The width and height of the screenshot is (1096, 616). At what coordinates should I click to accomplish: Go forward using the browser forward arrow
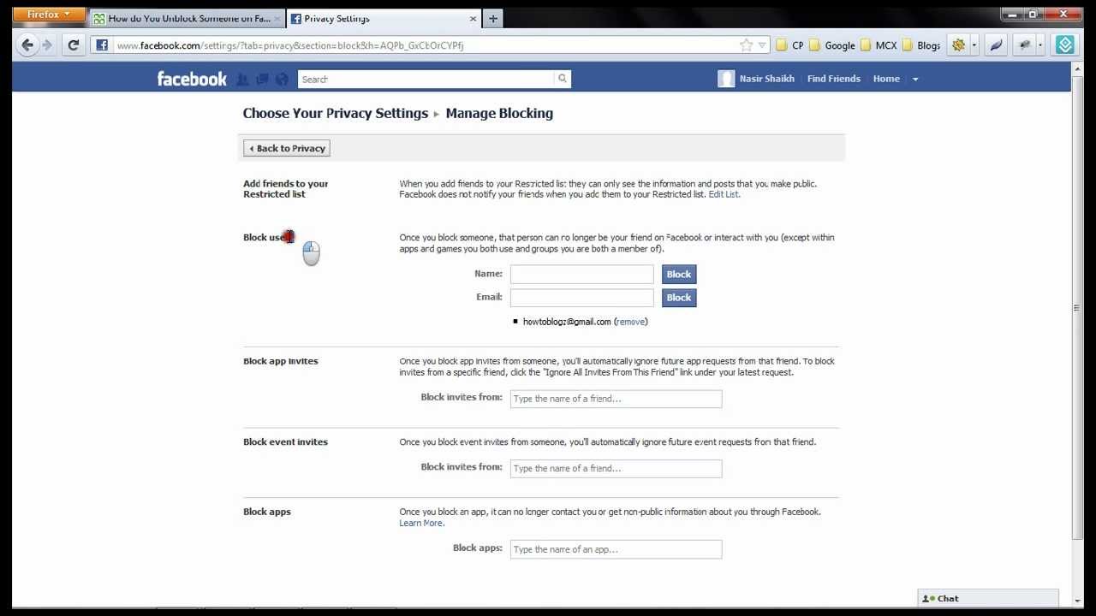(x=47, y=45)
